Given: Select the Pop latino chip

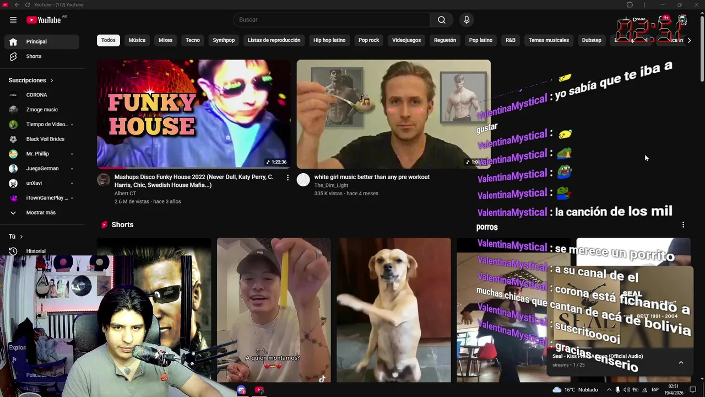Looking at the screenshot, I should pos(481,40).
